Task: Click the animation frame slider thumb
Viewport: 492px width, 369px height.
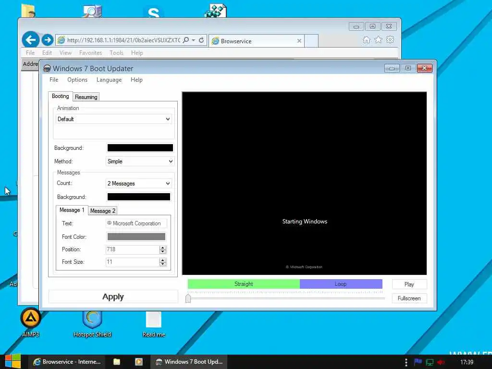Action: coord(188,298)
